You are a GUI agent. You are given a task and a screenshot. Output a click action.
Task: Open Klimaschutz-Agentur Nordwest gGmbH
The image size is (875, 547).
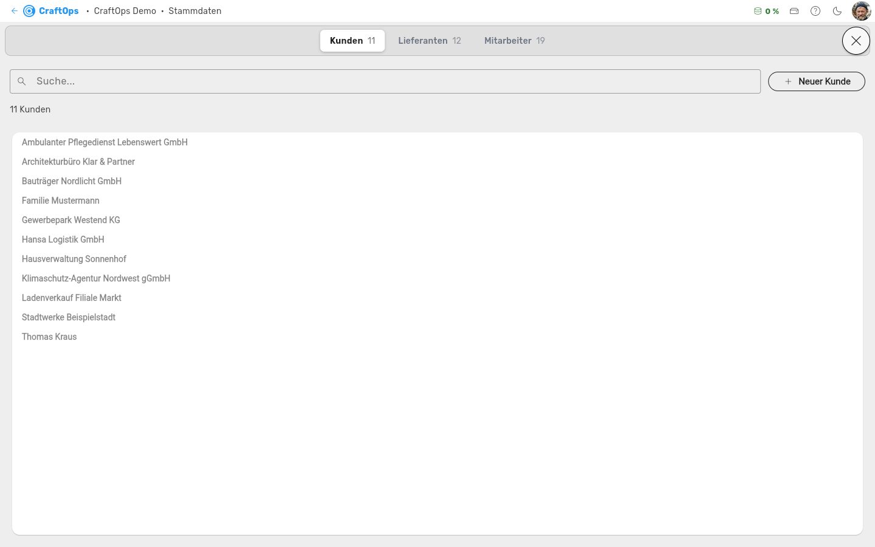pyautogui.click(x=437, y=278)
